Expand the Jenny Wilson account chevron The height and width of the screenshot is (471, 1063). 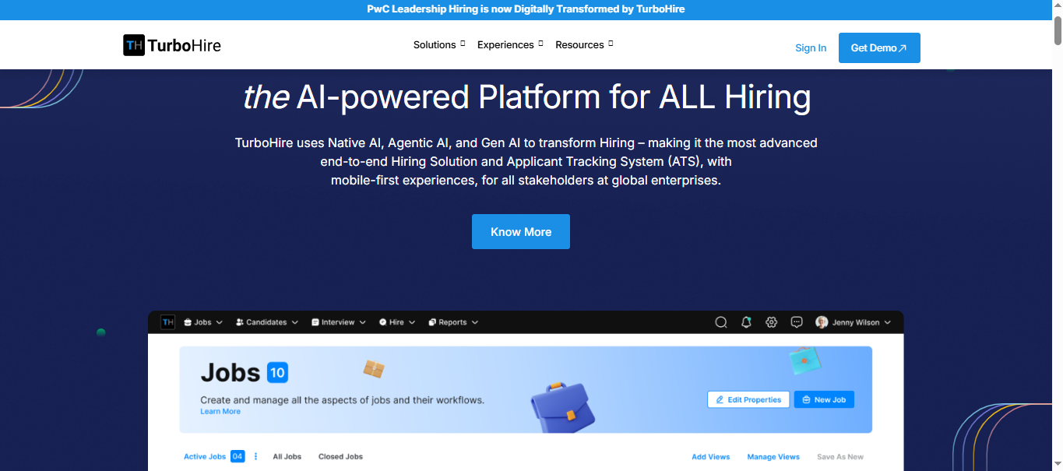point(888,322)
